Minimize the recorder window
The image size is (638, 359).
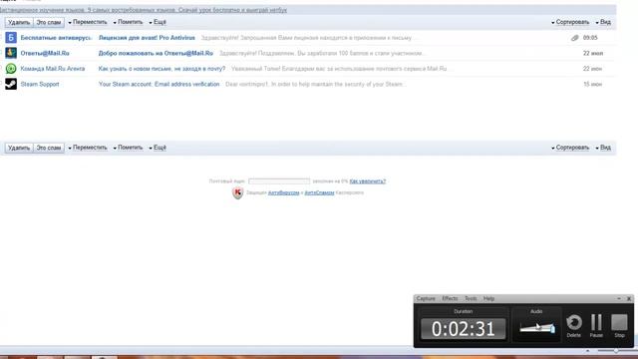(619, 298)
